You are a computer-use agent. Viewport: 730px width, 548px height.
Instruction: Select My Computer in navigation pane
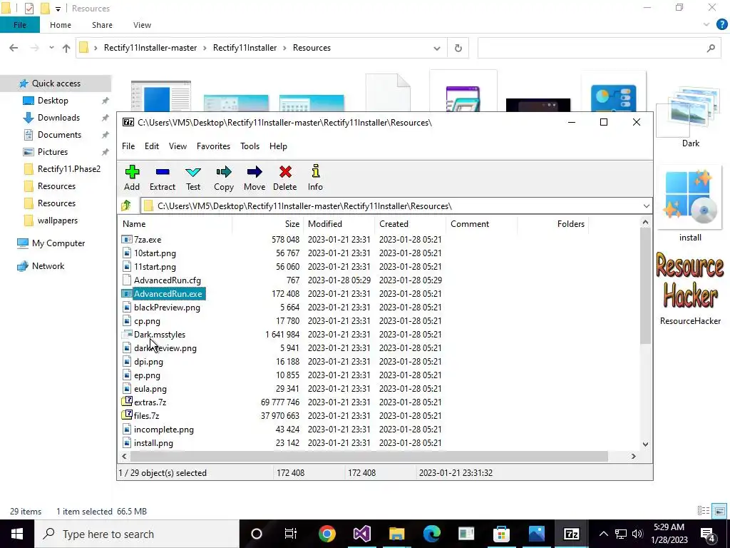point(58,243)
